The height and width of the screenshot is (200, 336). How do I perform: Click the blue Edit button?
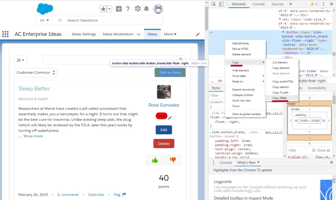[x=164, y=130]
